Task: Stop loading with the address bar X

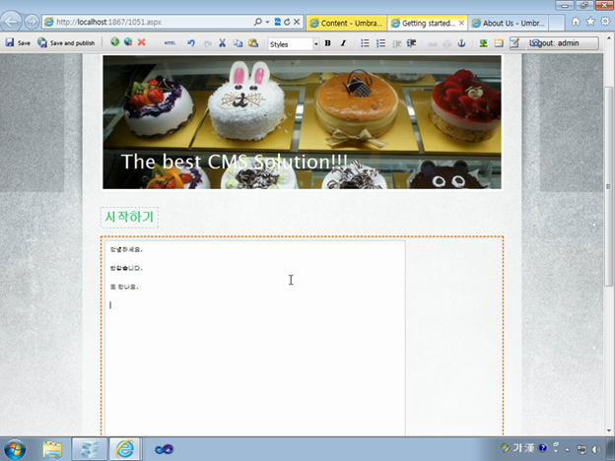Action: click(297, 22)
